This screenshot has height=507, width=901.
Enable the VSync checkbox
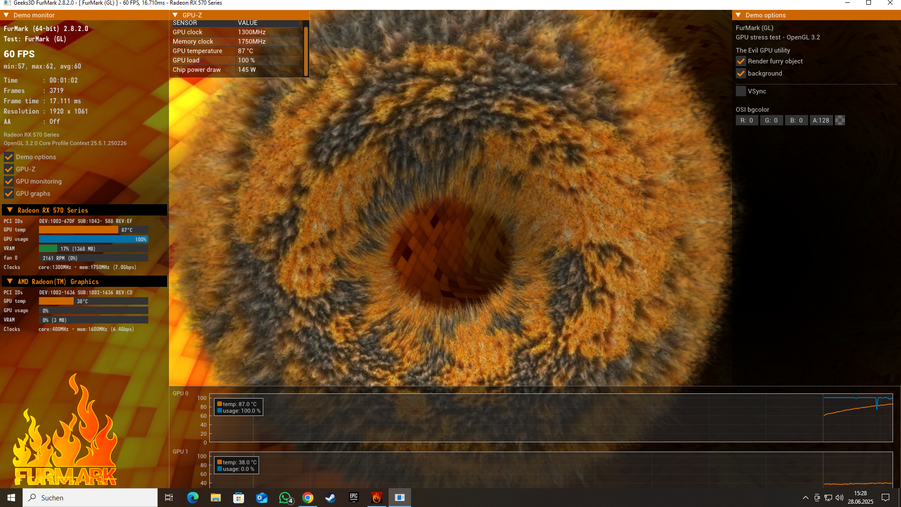pos(741,92)
